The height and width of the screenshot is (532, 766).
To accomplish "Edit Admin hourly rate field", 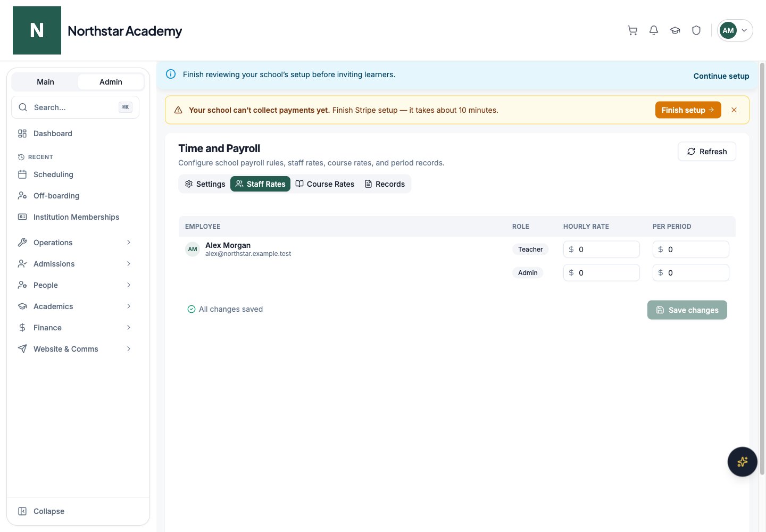I will click(601, 273).
